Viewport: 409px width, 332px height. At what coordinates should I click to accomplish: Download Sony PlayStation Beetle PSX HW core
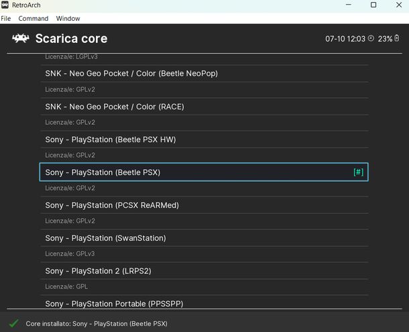[204, 140]
